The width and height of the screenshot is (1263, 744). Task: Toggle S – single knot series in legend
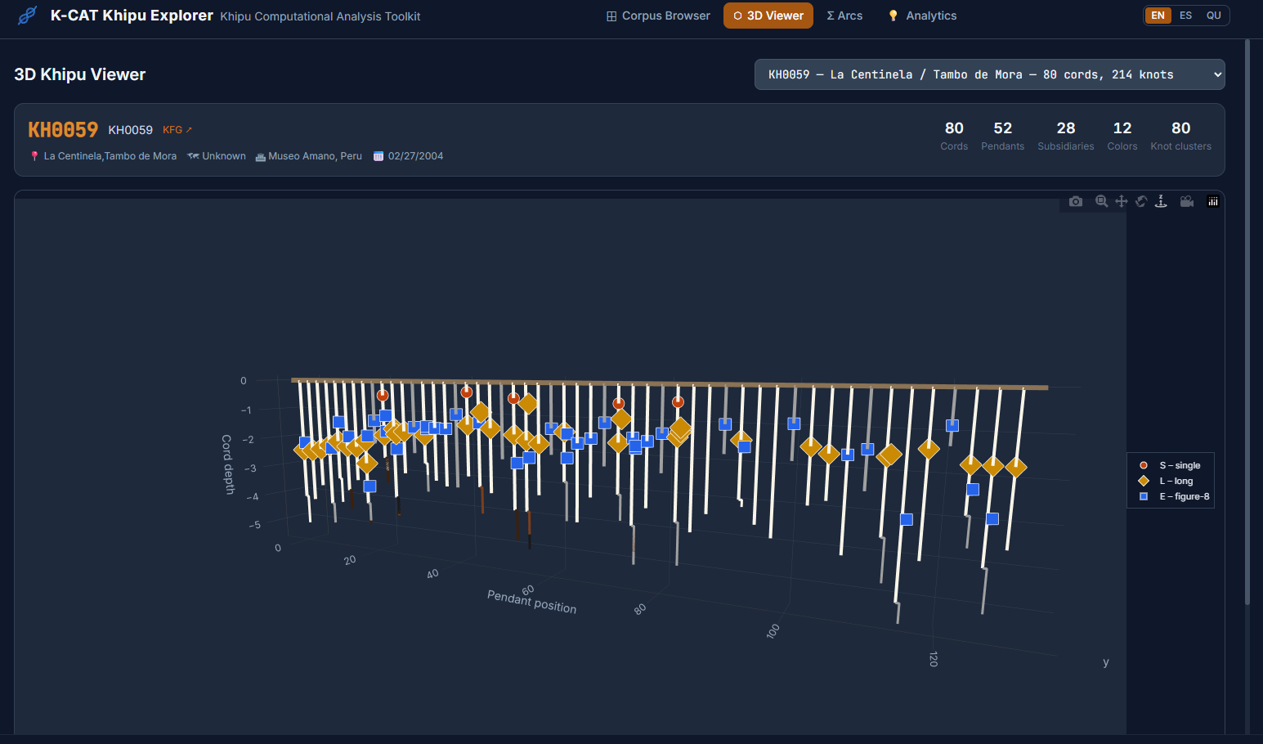[x=1179, y=465]
